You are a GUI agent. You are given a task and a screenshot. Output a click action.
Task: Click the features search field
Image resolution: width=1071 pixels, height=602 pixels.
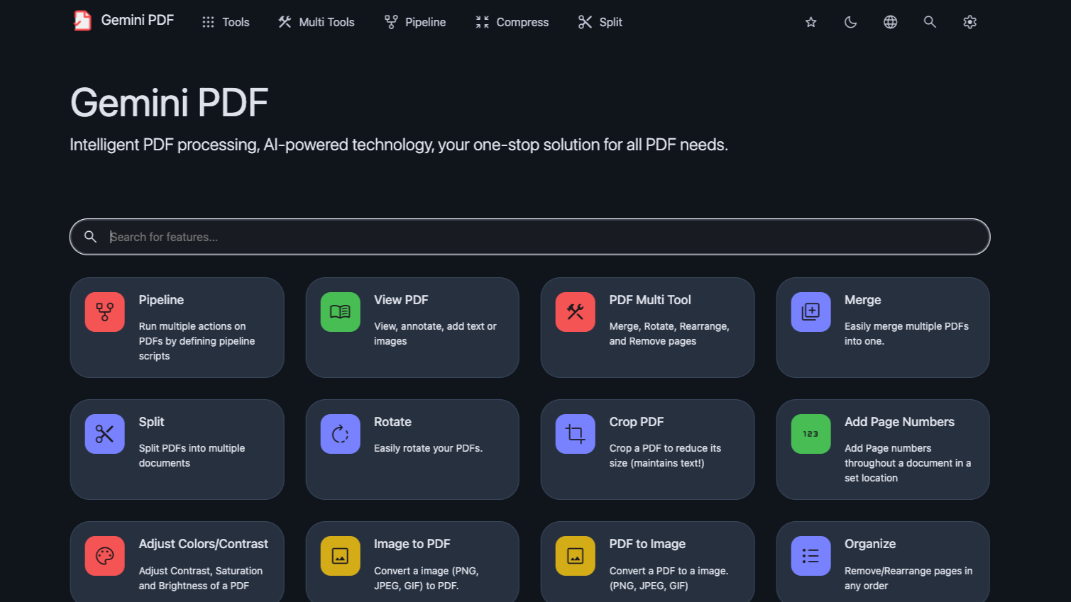click(529, 237)
